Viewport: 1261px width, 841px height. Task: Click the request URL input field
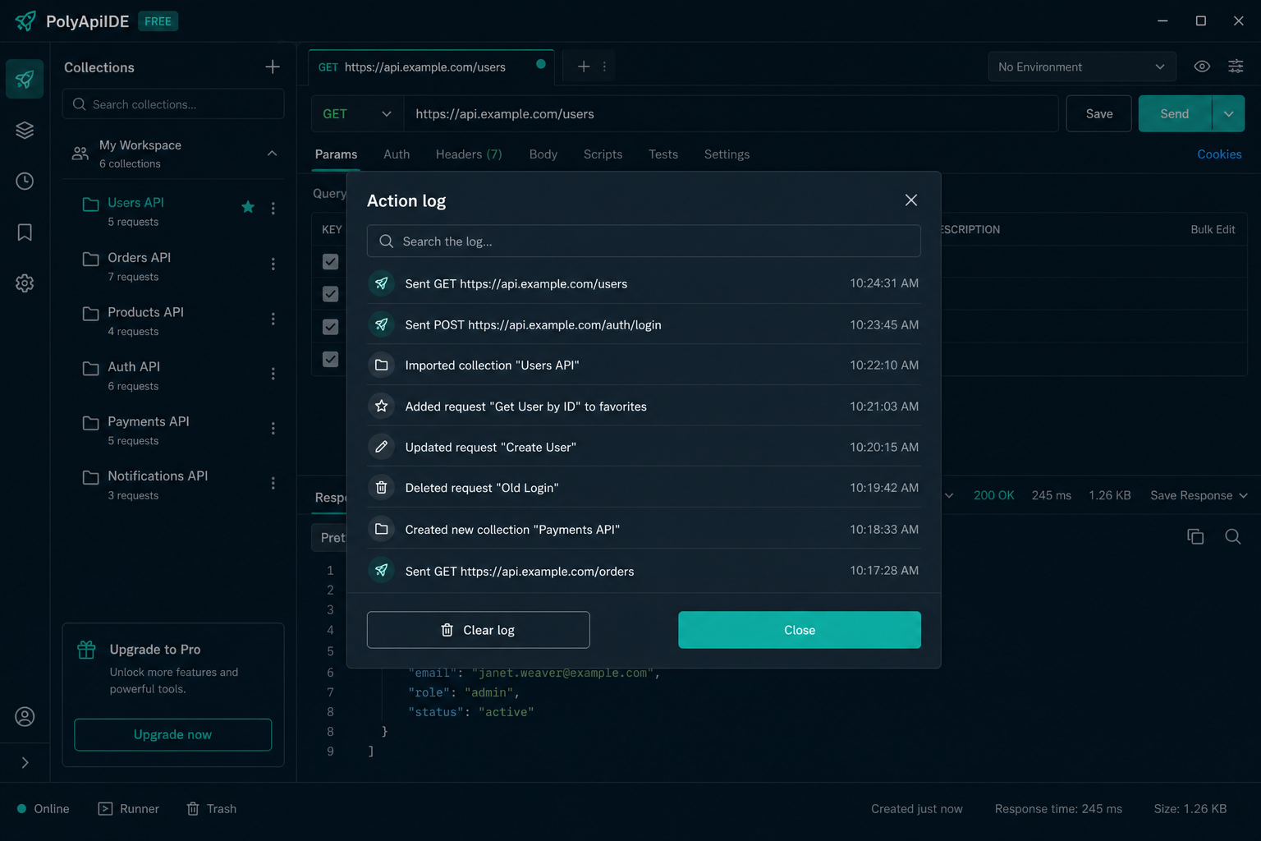click(x=731, y=114)
